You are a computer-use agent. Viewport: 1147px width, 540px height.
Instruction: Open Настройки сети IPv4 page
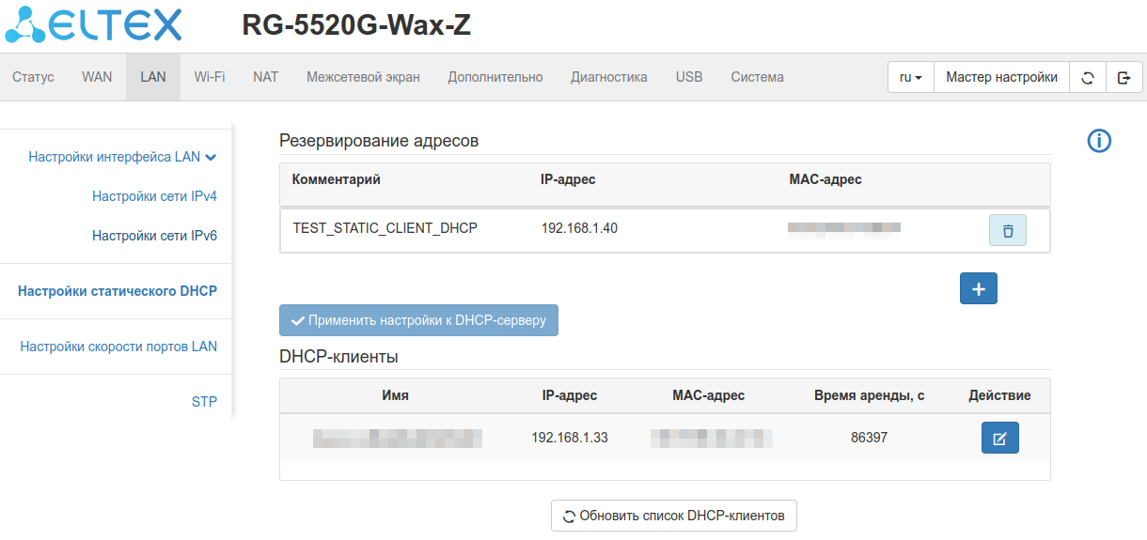pyautogui.click(x=154, y=196)
